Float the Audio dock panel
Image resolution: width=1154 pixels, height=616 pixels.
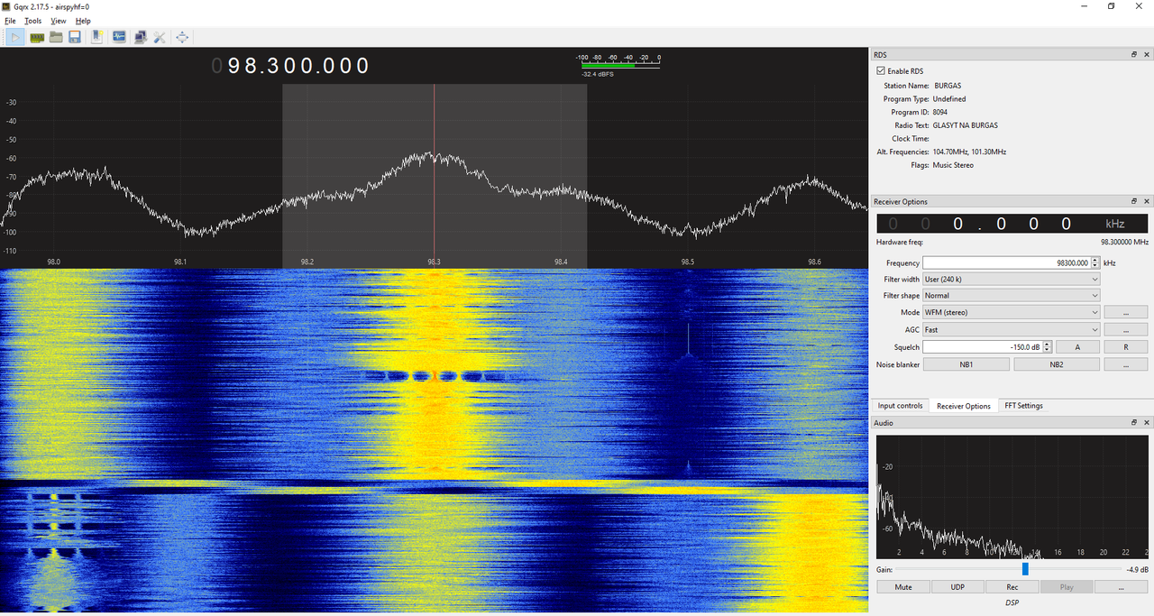[x=1134, y=423]
